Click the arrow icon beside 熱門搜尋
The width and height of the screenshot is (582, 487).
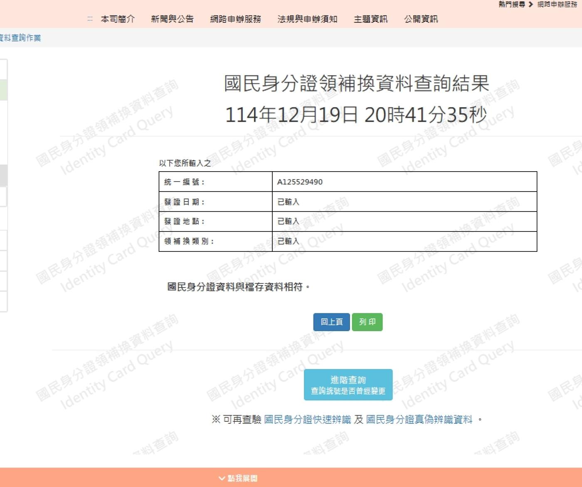tap(531, 5)
